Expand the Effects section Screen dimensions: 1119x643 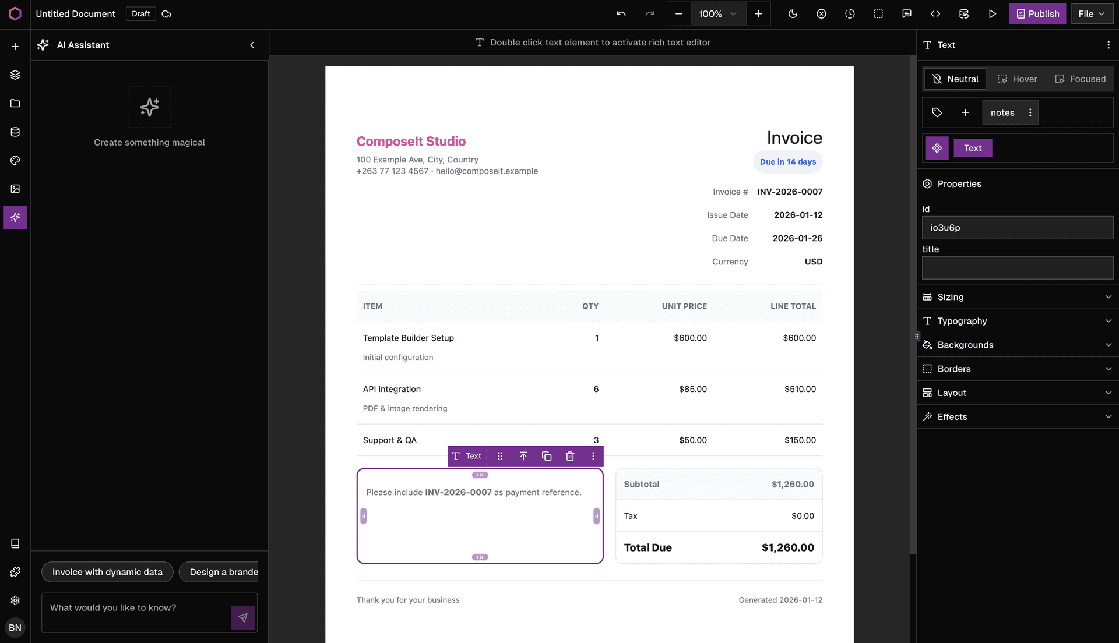tap(1017, 416)
